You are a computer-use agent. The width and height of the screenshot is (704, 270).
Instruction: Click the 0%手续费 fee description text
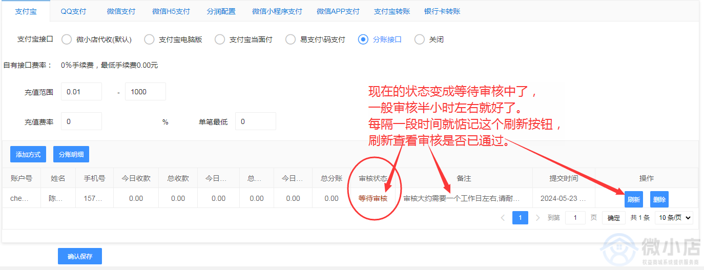tap(109, 65)
